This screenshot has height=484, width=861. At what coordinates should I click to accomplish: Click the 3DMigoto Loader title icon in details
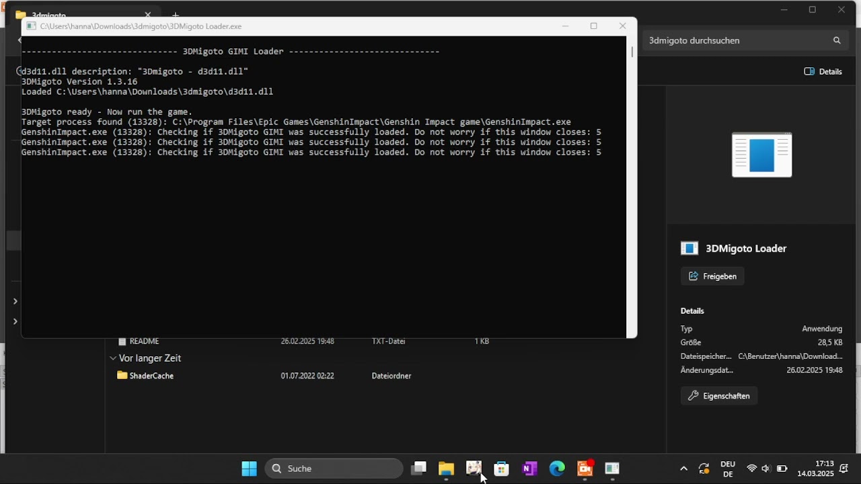click(x=689, y=248)
